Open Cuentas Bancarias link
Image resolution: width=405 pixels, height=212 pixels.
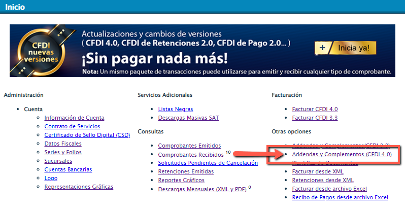tap(68, 169)
